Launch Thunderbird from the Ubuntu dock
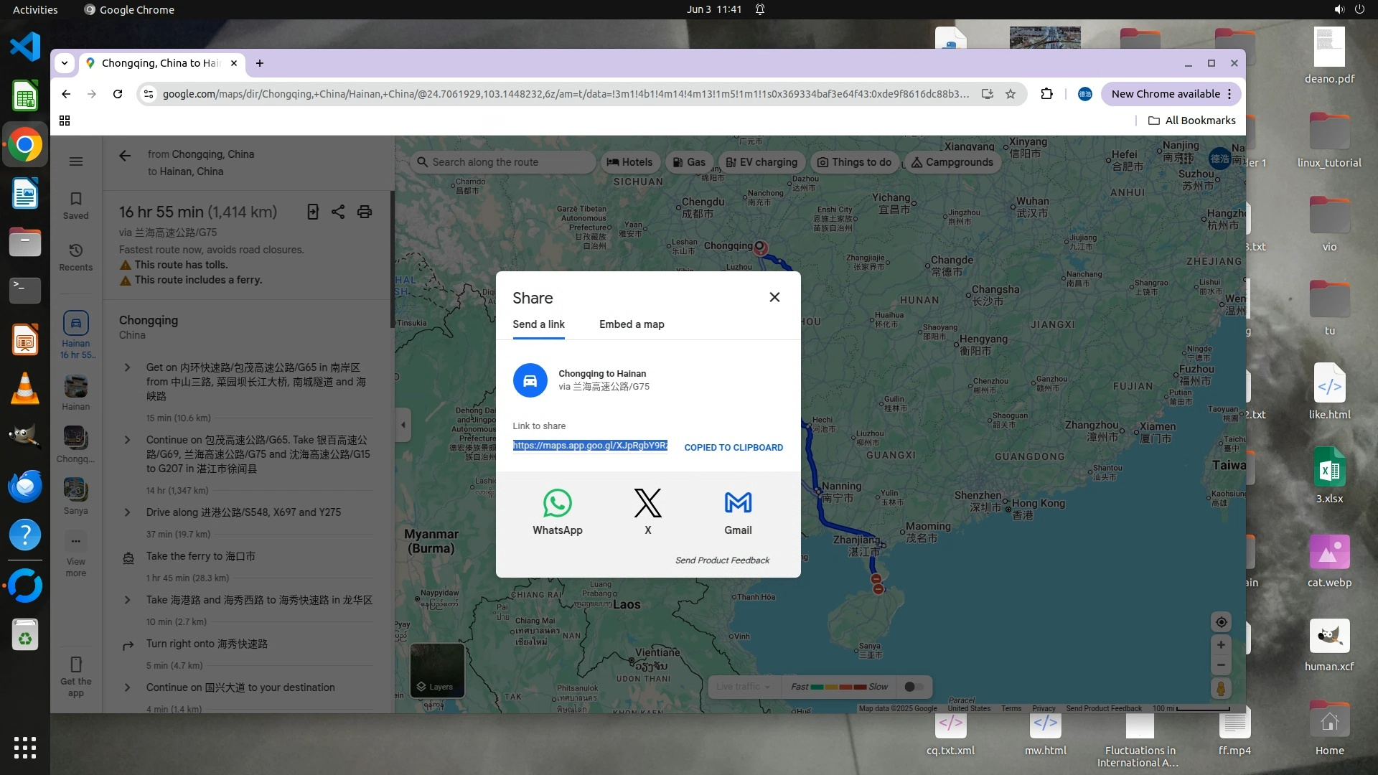The image size is (1378, 775). pyautogui.click(x=25, y=487)
